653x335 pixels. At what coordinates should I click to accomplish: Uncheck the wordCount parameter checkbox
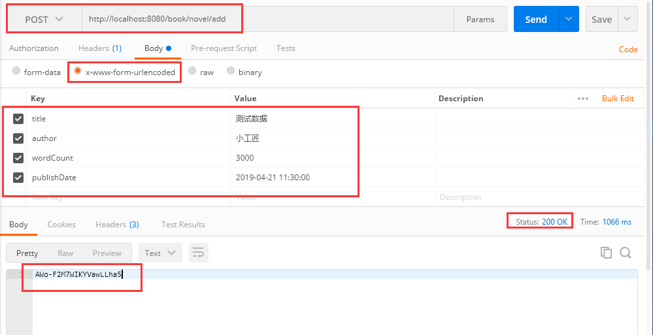click(x=18, y=158)
